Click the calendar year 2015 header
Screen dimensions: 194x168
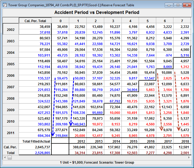pyautogui.click(x=130, y=141)
